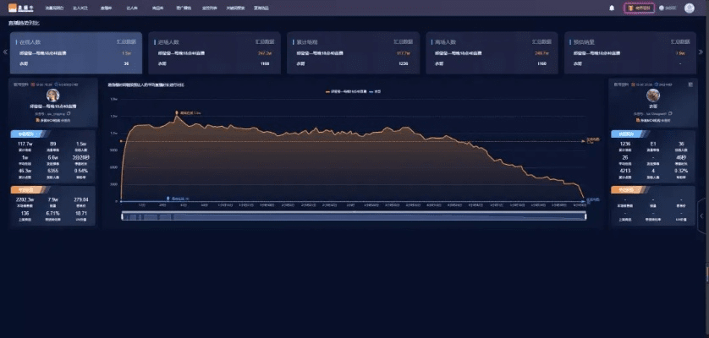Open the 商品库 navigation menu item
Image resolution: width=709 pixels, height=338 pixels.
click(157, 8)
